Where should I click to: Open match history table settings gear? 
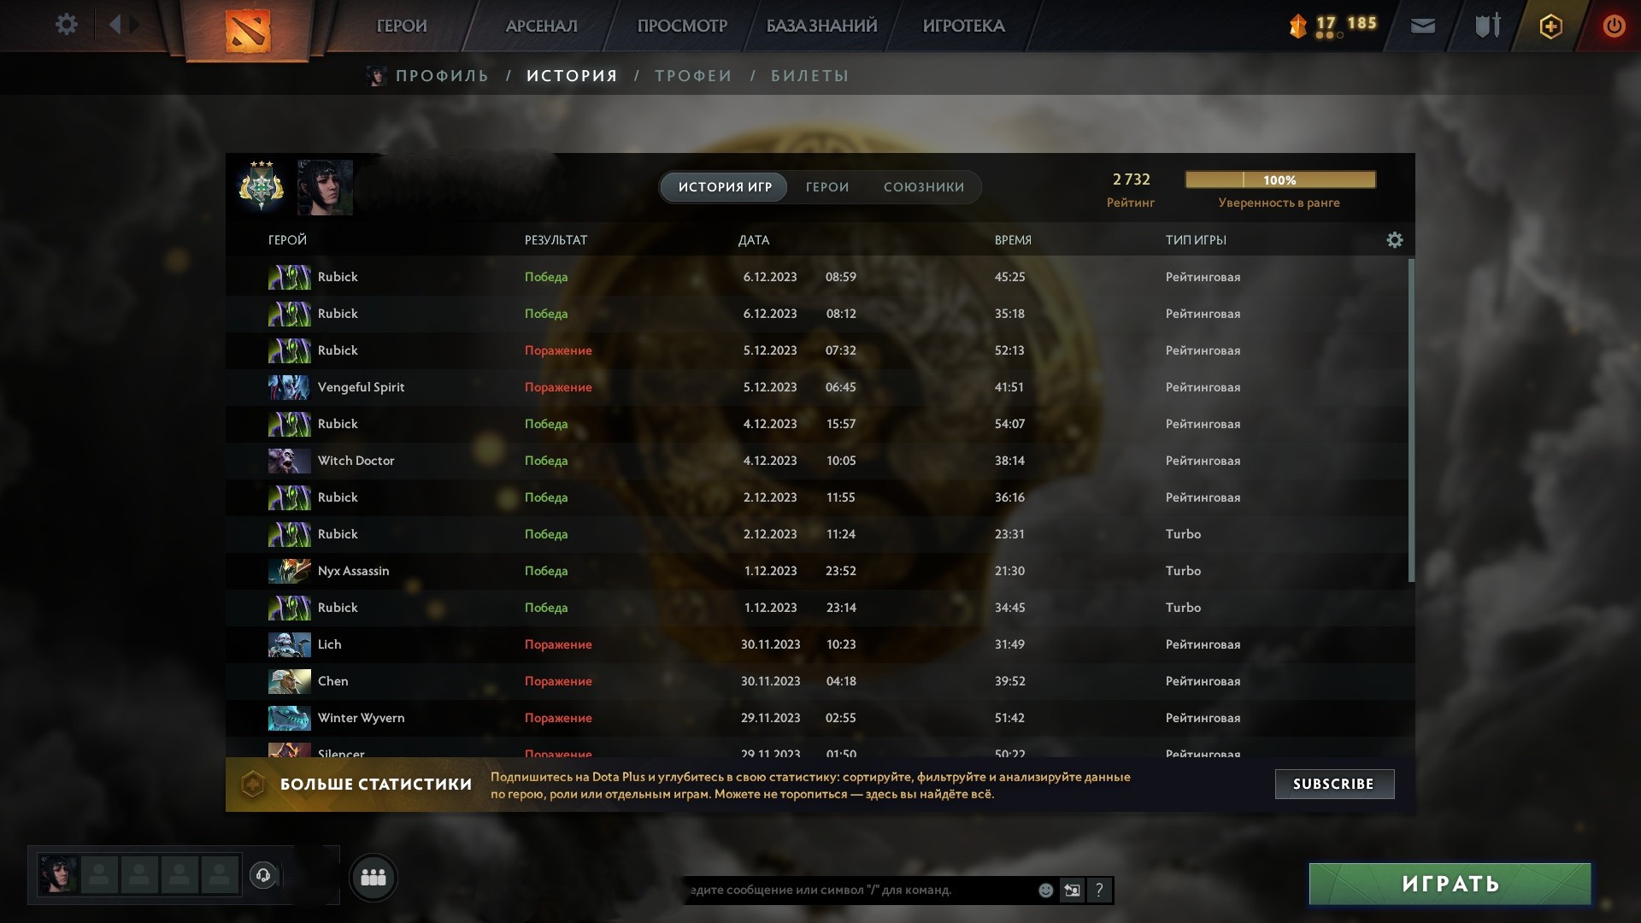1394,240
